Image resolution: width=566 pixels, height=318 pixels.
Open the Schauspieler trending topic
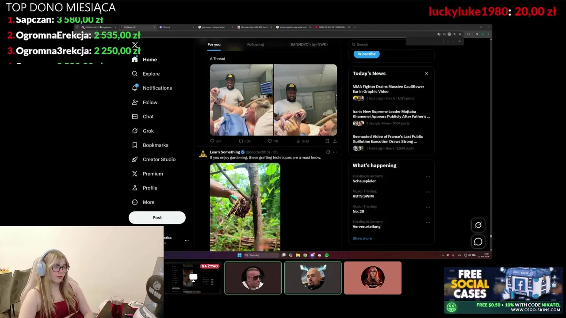364,181
